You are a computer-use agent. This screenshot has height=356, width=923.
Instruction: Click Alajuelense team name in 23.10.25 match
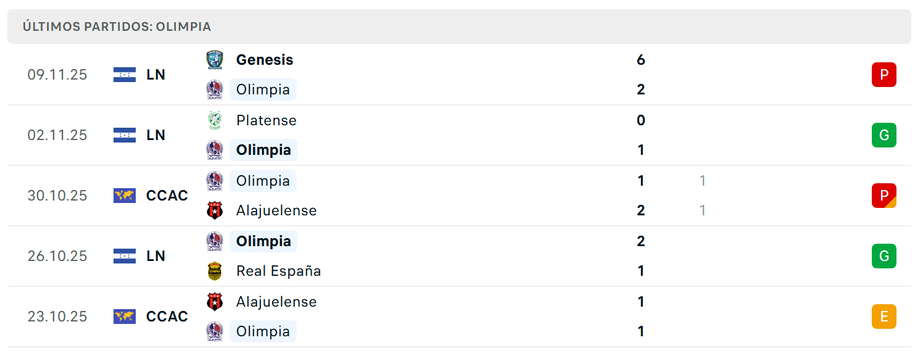click(x=276, y=302)
